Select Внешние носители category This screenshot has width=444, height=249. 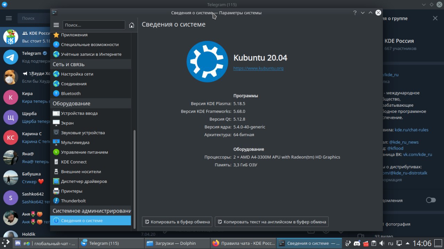pyautogui.click(x=91, y=171)
